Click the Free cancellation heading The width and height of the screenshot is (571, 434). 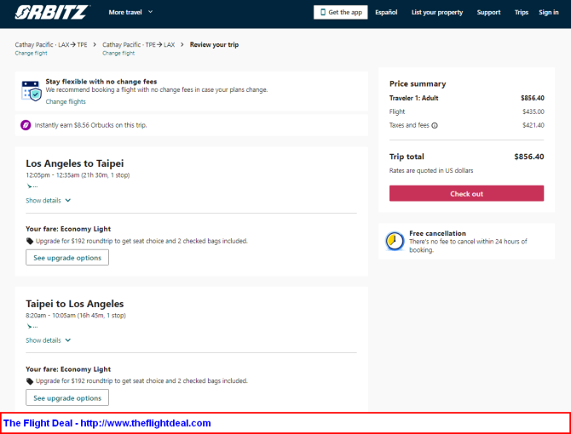(x=437, y=233)
